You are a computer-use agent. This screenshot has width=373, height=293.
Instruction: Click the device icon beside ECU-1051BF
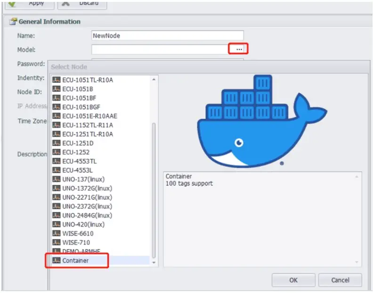pyautogui.click(x=57, y=98)
